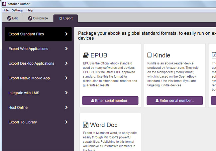Expand Export Native Mobile App chevron
Screen dimensions: 216x151
pos(66,78)
